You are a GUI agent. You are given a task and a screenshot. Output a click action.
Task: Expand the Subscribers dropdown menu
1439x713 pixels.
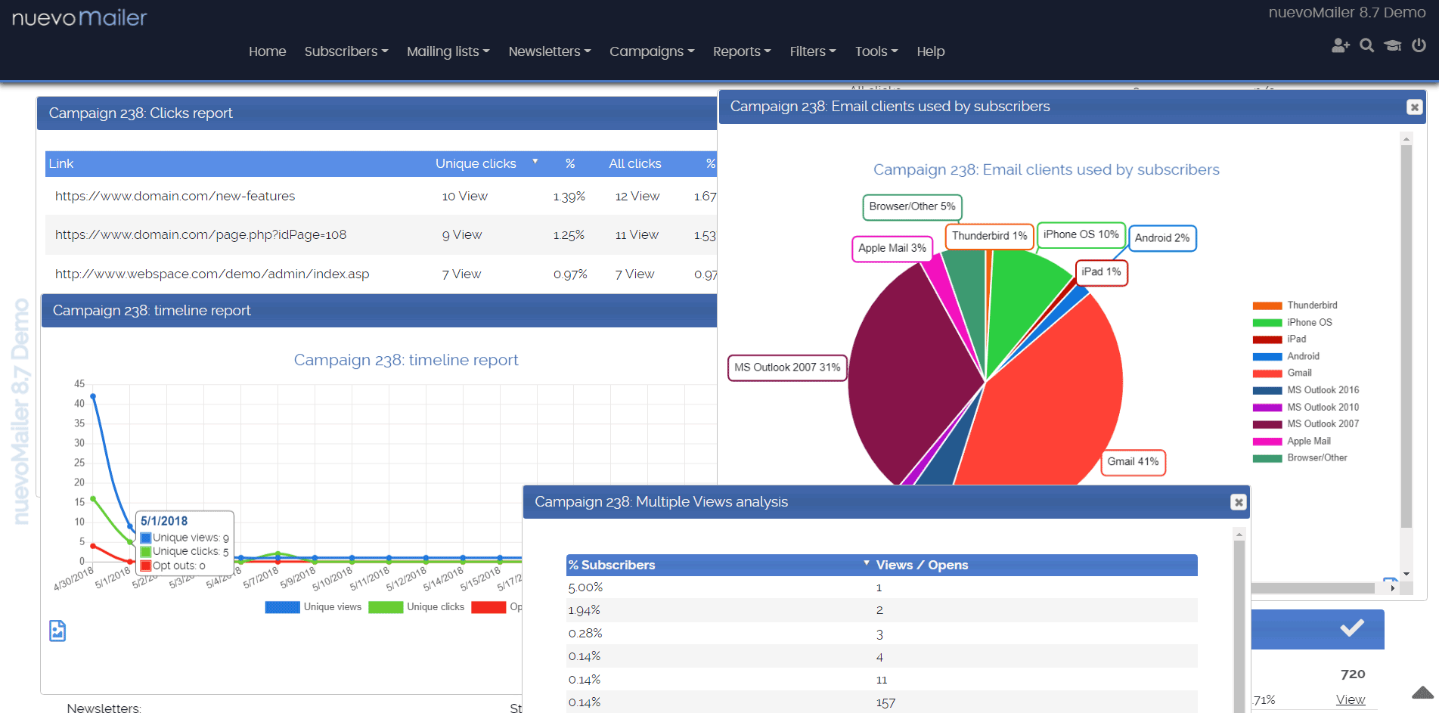tap(346, 51)
